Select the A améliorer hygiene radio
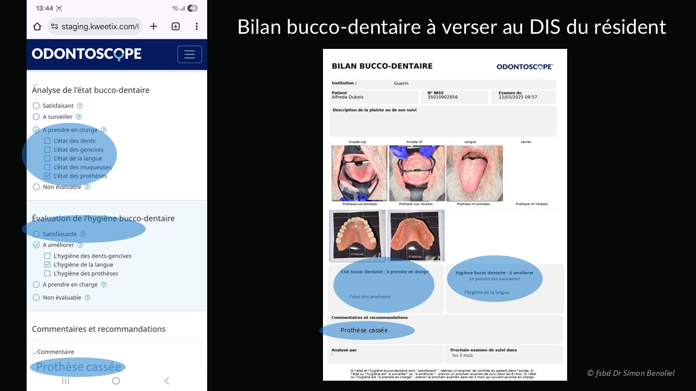The height and width of the screenshot is (391, 696). pos(36,245)
